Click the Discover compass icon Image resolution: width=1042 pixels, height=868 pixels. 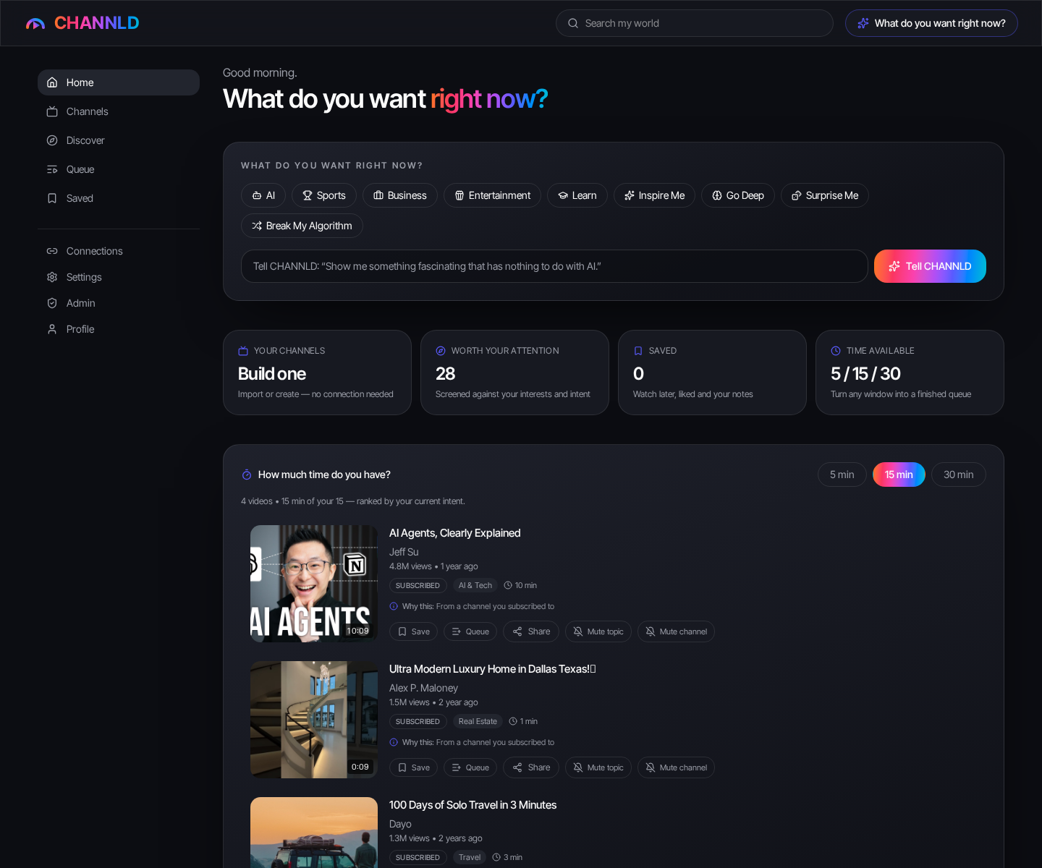pyautogui.click(x=52, y=140)
